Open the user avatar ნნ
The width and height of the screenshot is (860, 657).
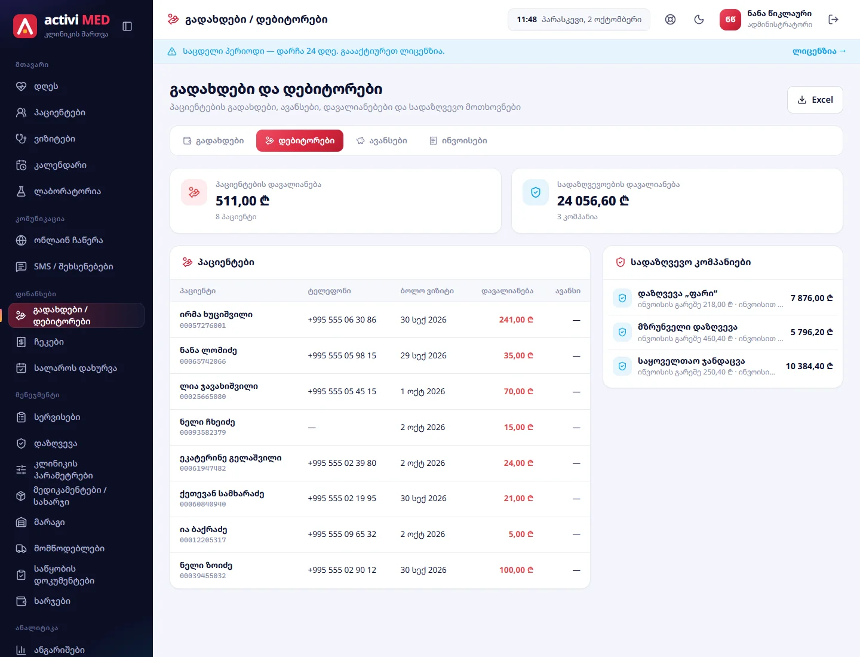[730, 20]
